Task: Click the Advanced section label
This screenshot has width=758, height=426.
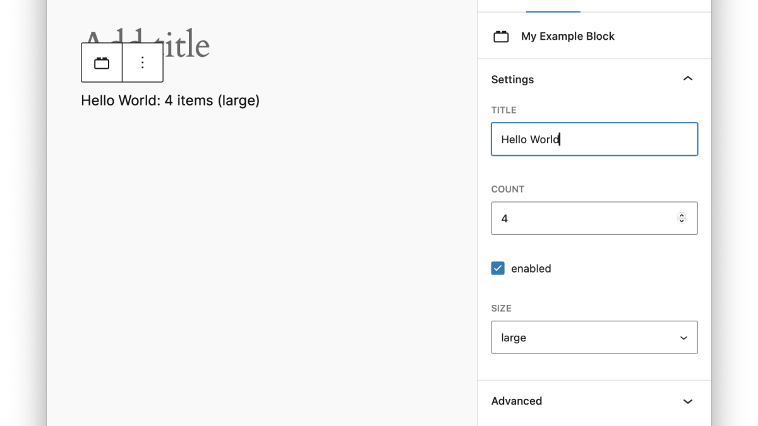Action: [x=517, y=401]
